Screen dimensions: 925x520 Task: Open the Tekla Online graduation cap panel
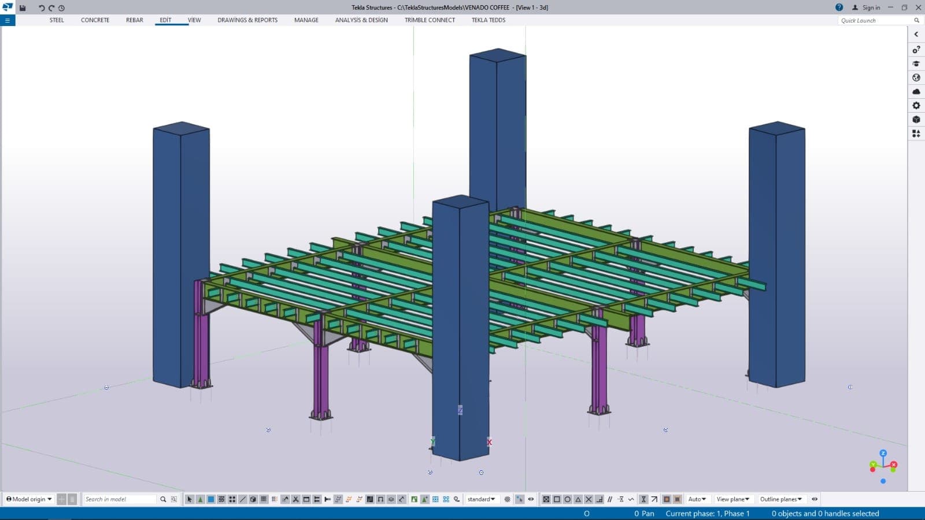[916, 64]
